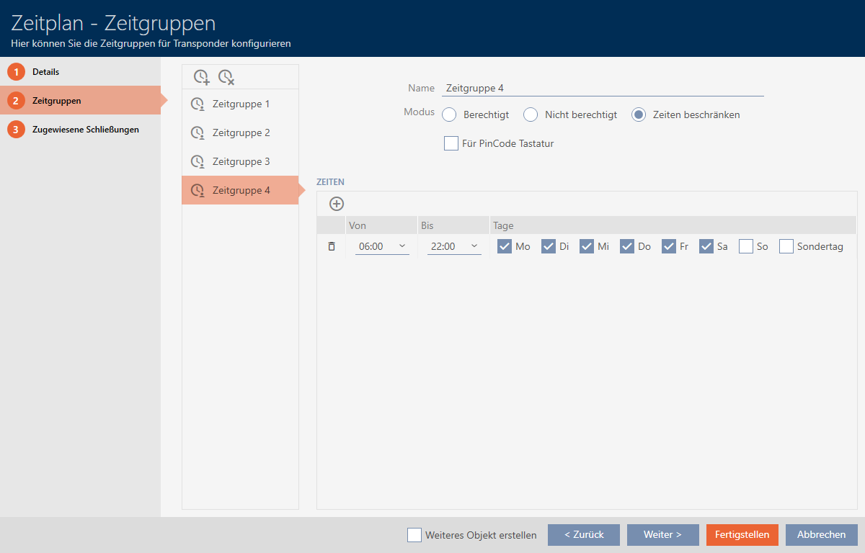
Task: Click the clock icon beside Zeitgruppe 3
Action: tap(197, 162)
